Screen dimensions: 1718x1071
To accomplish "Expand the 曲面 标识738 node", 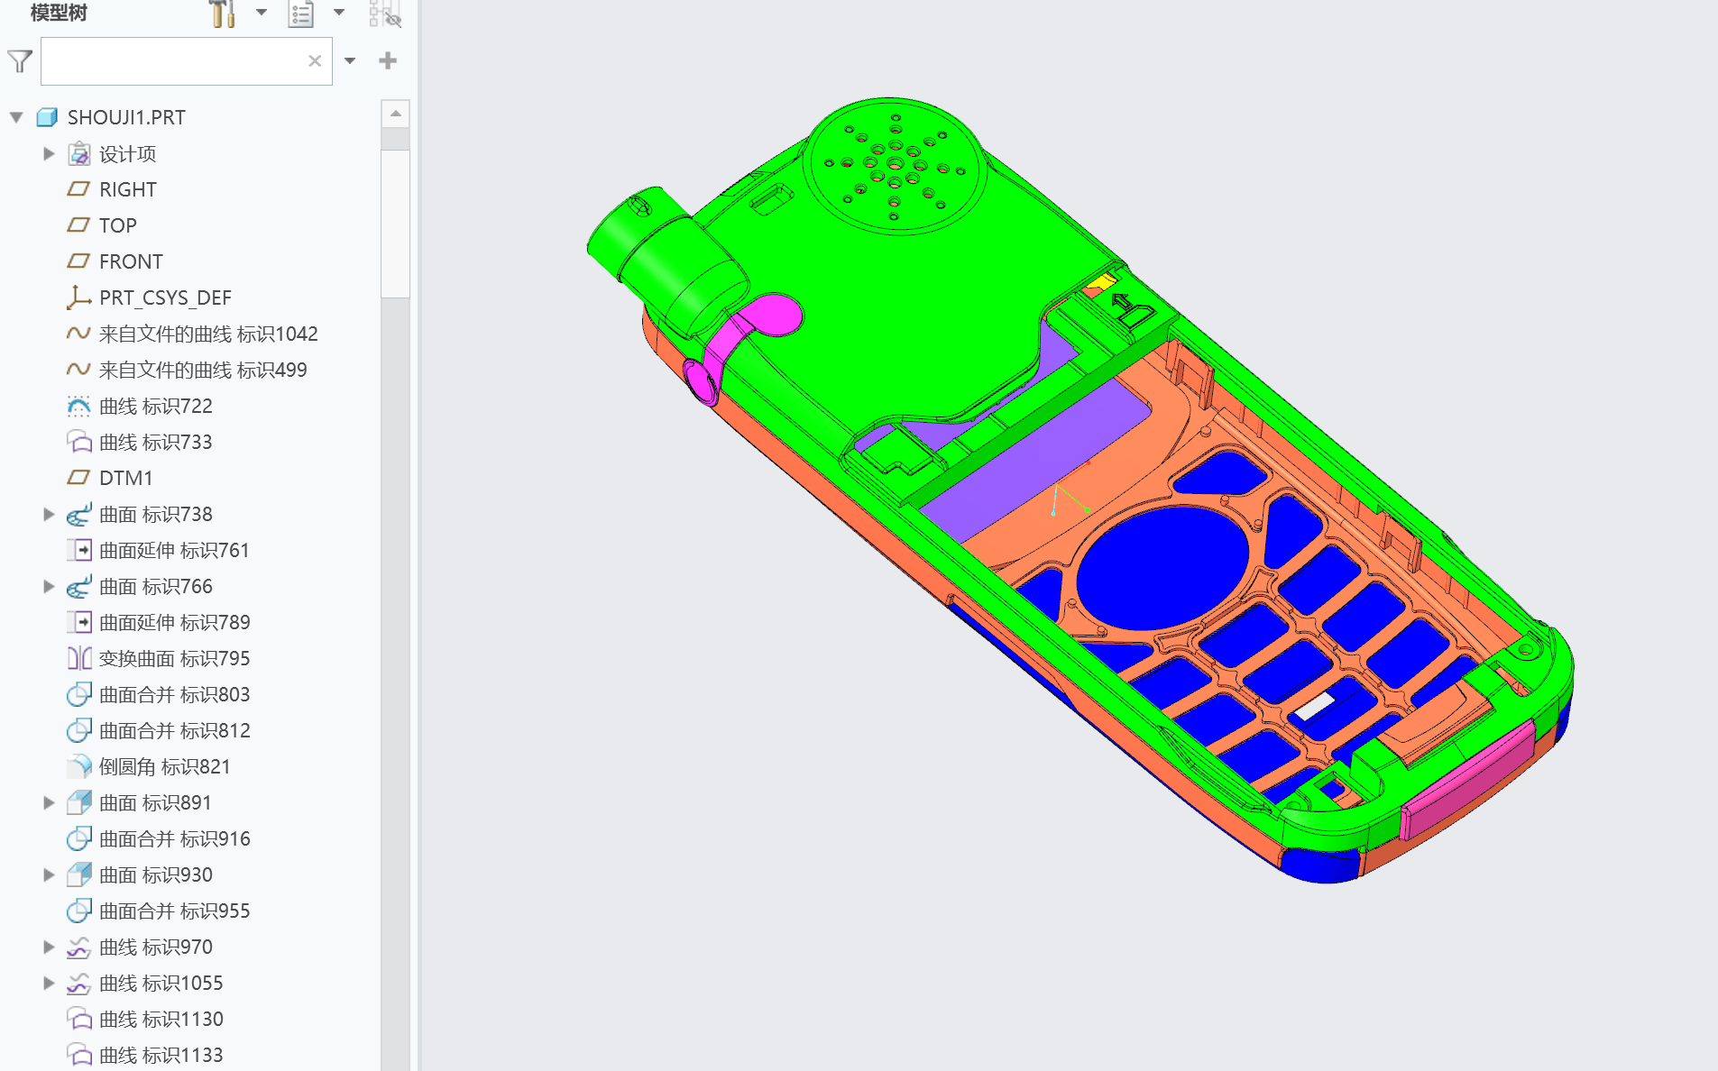I will [49, 514].
